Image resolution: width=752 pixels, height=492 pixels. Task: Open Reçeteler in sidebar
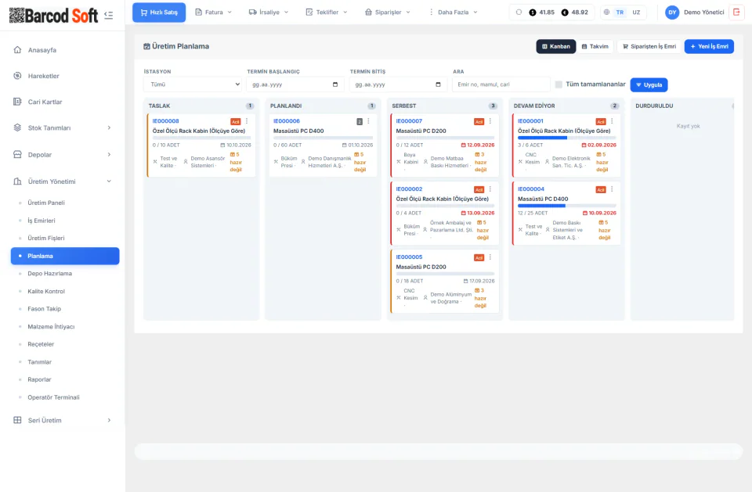41,344
